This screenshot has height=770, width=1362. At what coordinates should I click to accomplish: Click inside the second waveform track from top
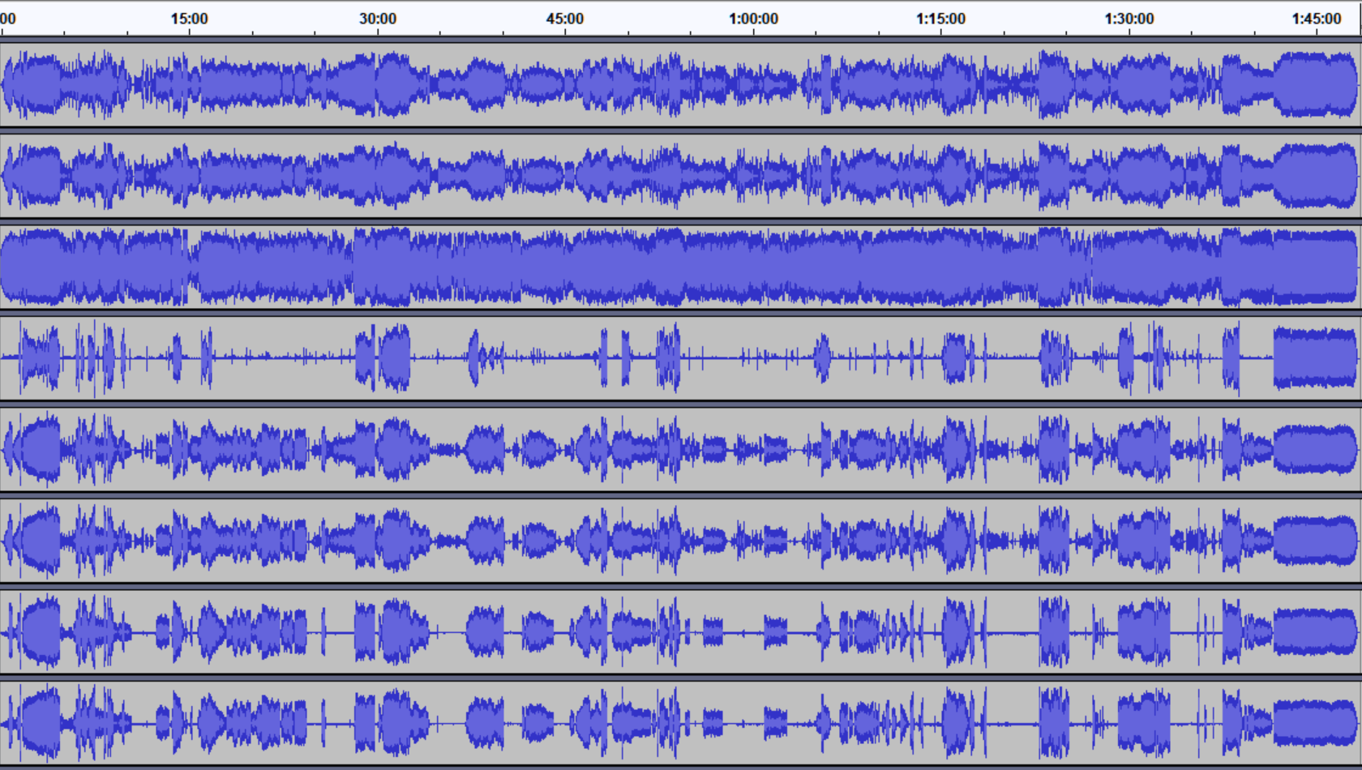[681, 176]
